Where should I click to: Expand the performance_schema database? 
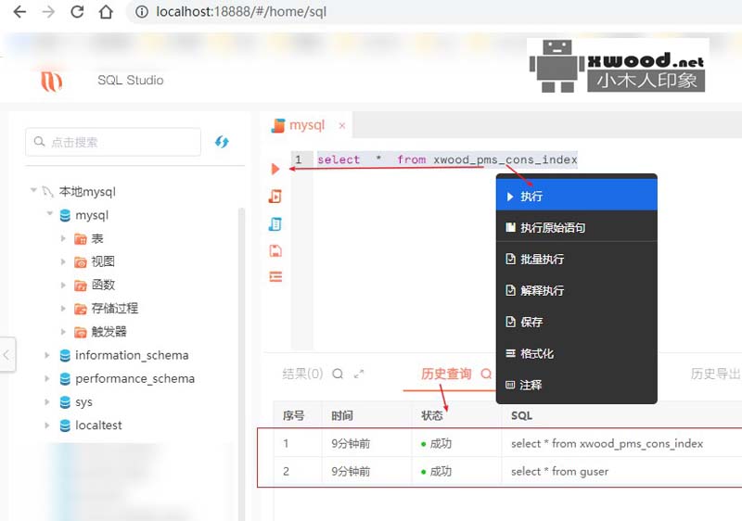point(47,378)
